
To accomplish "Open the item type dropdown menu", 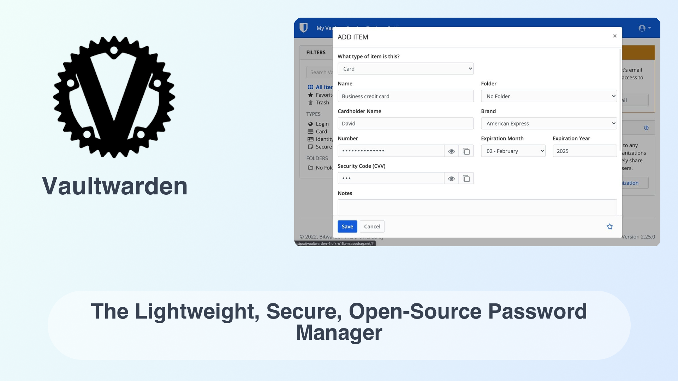I will tap(405, 68).
